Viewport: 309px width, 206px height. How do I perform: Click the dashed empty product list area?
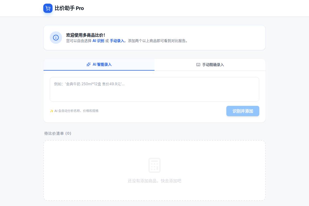154,170
